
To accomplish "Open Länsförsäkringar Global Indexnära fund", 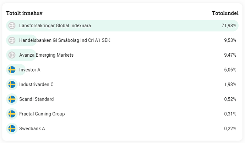I will (x=55, y=25).
